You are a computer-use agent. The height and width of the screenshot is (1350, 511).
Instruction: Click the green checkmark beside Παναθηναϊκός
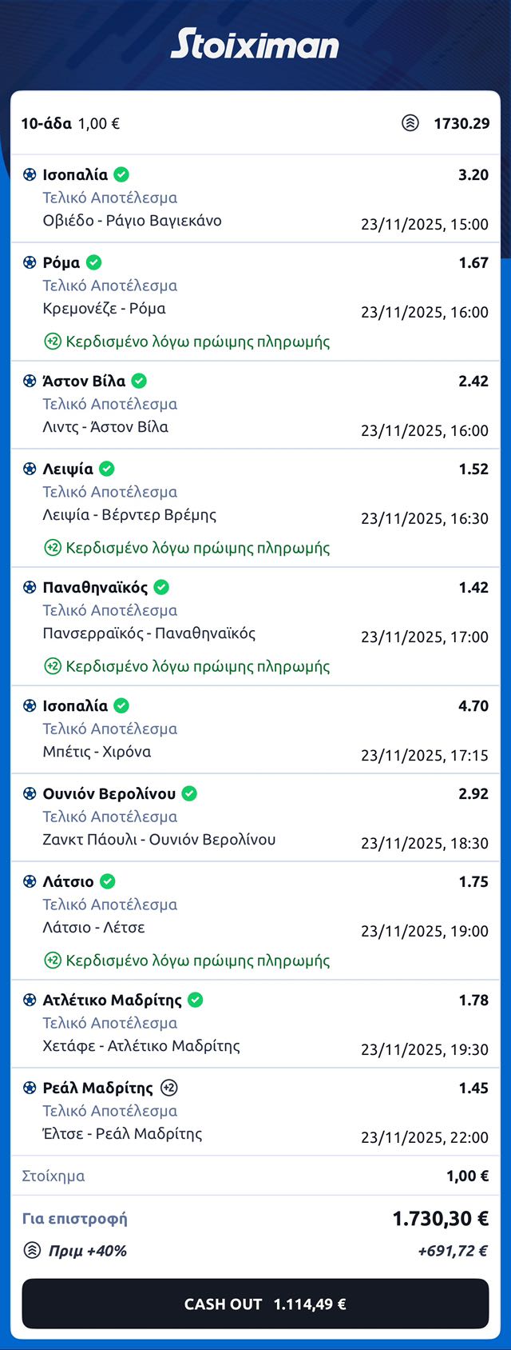[x=161, y=587]
